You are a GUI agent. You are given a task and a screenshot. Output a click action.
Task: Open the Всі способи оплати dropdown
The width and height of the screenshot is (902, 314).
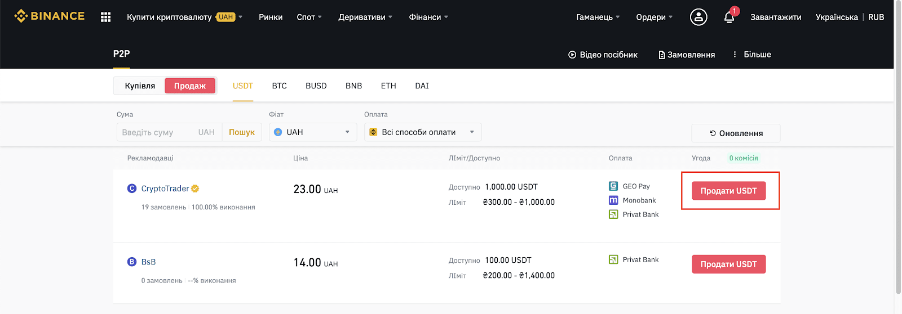[x=423, y=132]
